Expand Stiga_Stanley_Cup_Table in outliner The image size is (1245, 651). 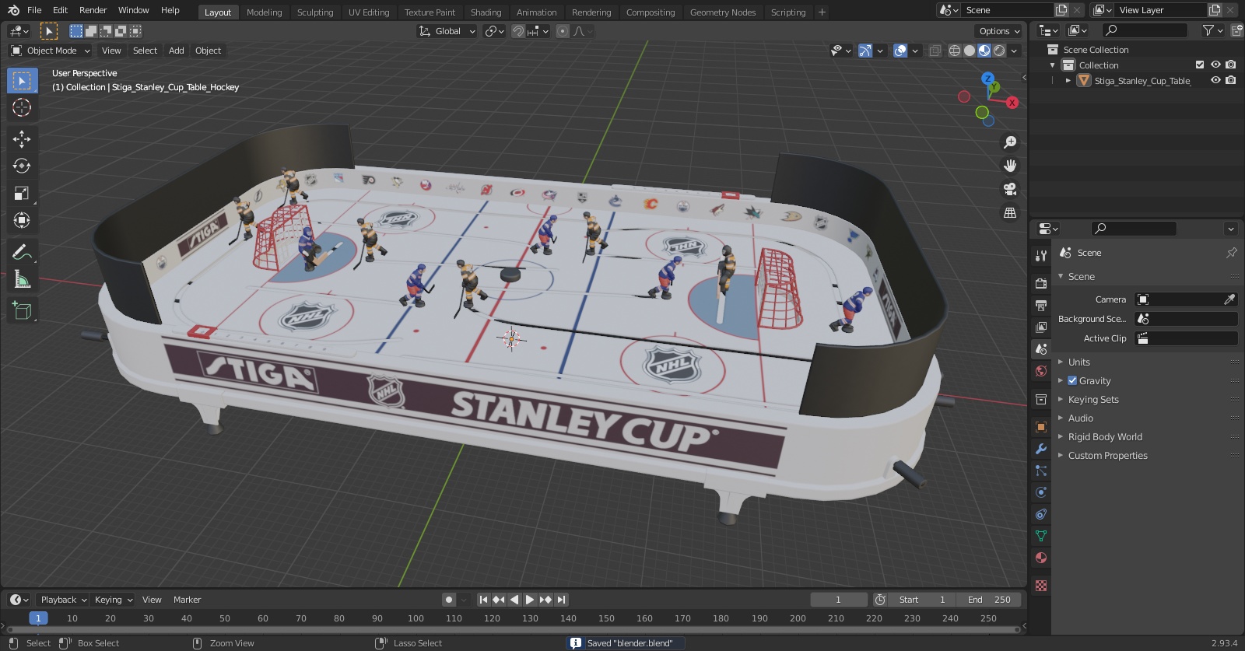(1068, 80)
